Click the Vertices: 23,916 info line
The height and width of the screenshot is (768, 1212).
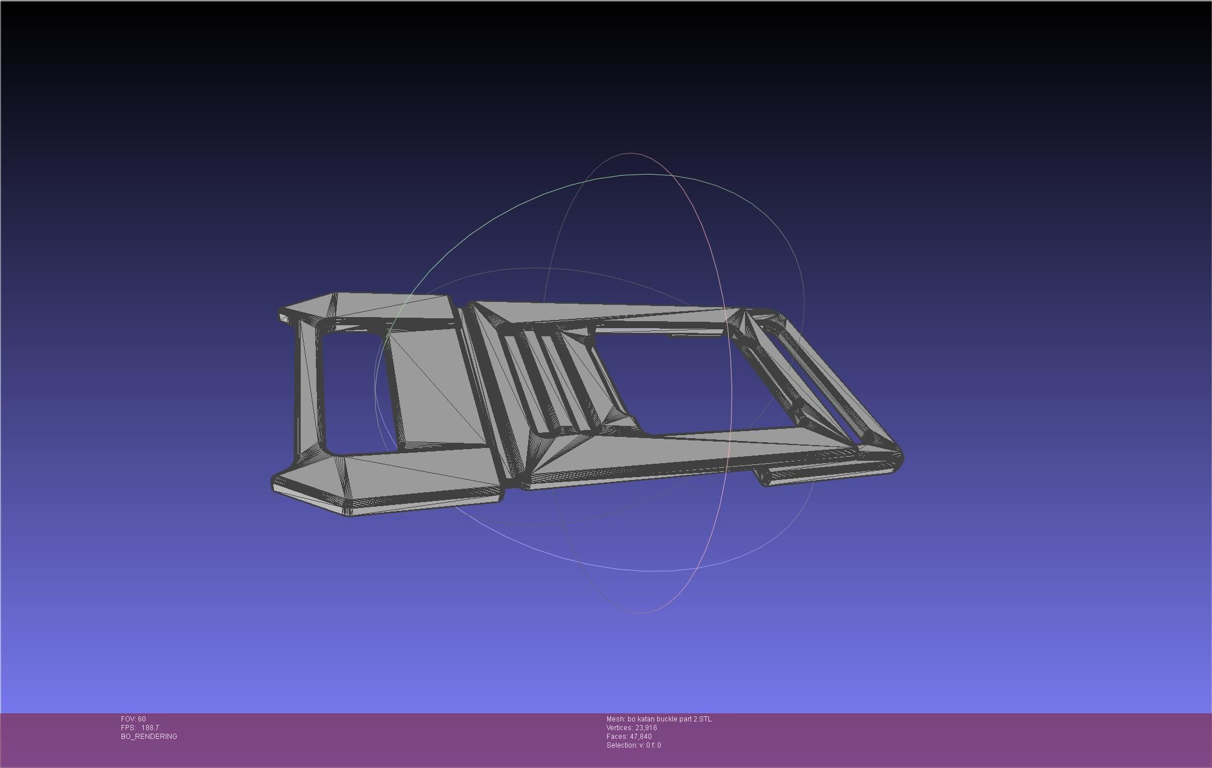click(x=631, y=728)
